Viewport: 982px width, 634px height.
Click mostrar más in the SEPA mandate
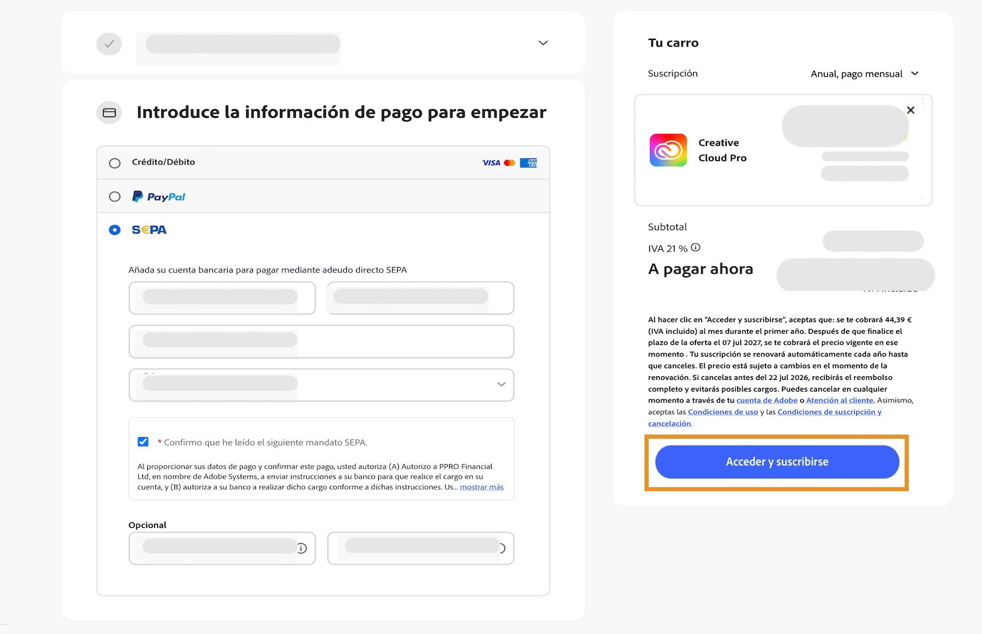click(x=482, y=487)
